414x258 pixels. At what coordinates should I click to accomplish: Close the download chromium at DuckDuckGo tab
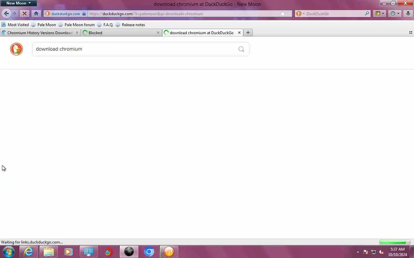pos(239,33)
